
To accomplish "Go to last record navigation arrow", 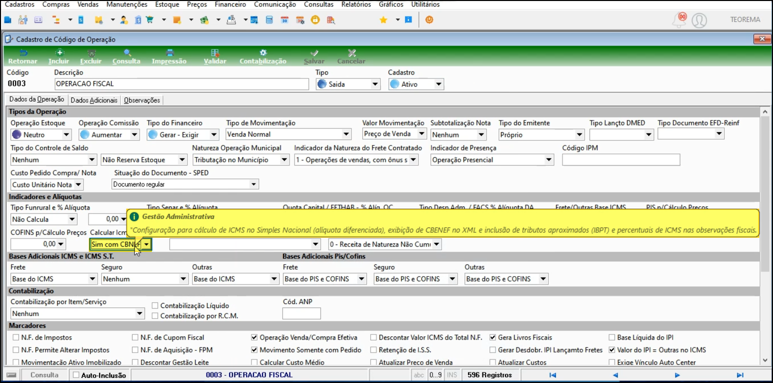I will click(740, 375).
